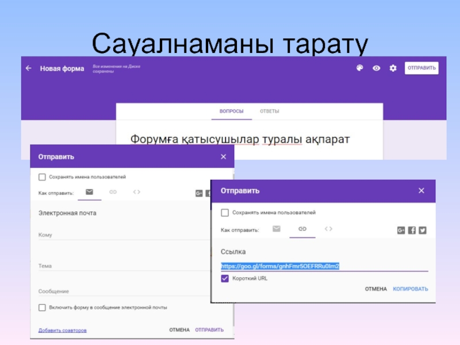Go back using the arrow beside Новая форма

28,68
